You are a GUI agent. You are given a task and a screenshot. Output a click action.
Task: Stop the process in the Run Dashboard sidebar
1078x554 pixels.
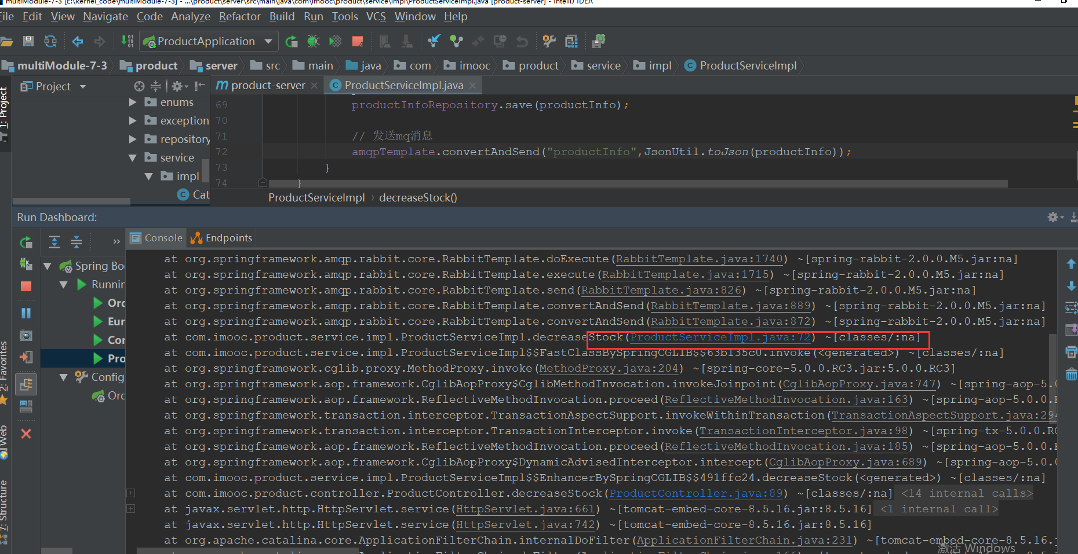tap(26, 286)
